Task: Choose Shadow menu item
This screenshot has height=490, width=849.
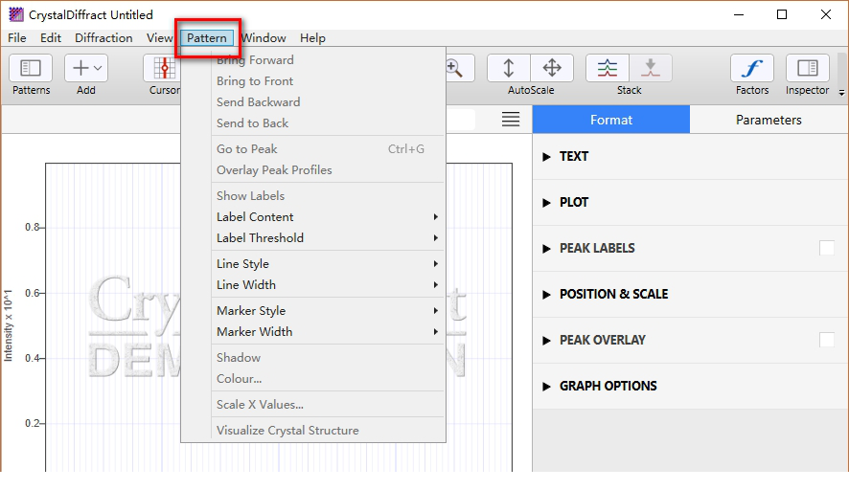Action: pos(327,358)
